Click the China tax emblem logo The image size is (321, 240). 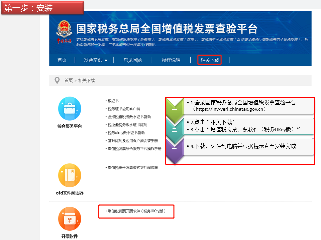click(x=64, y=32)
